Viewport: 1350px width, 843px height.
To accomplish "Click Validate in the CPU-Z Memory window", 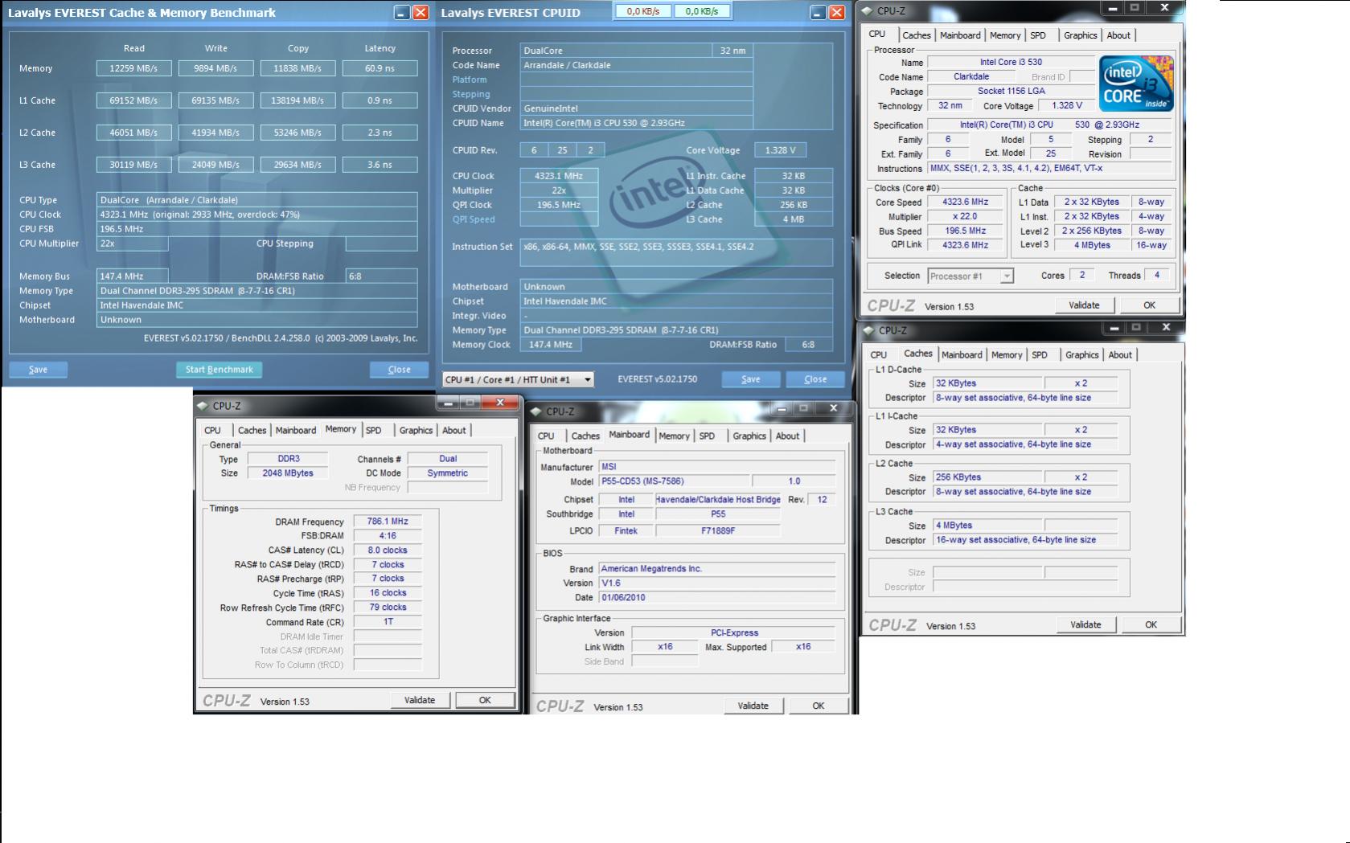I will click(420, 700).
